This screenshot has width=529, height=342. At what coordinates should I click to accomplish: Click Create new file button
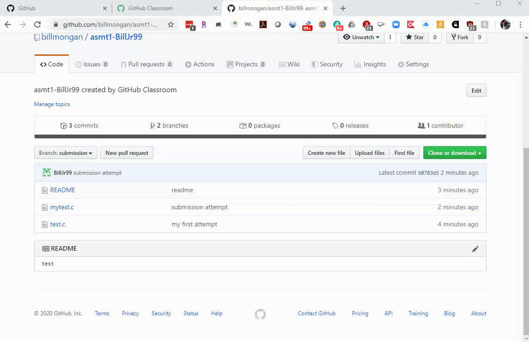326,153
